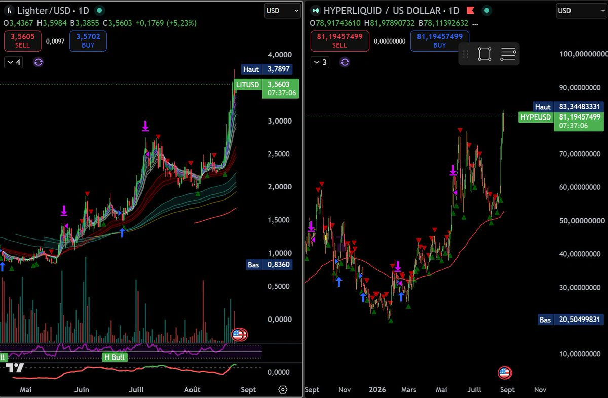Click the Lighter logo icon beside Lighter/USD

[x=9, y=10]
